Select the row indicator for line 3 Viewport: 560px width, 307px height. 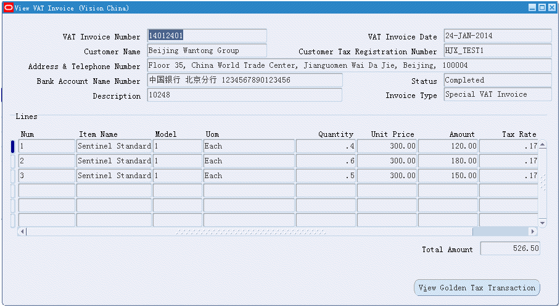point(13,176)
